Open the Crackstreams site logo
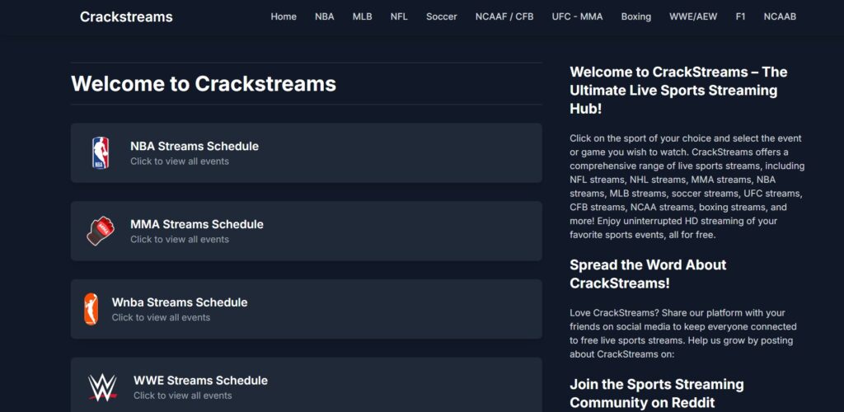The height and width of the screenshot is (412, 844). [x=126, y=16]
